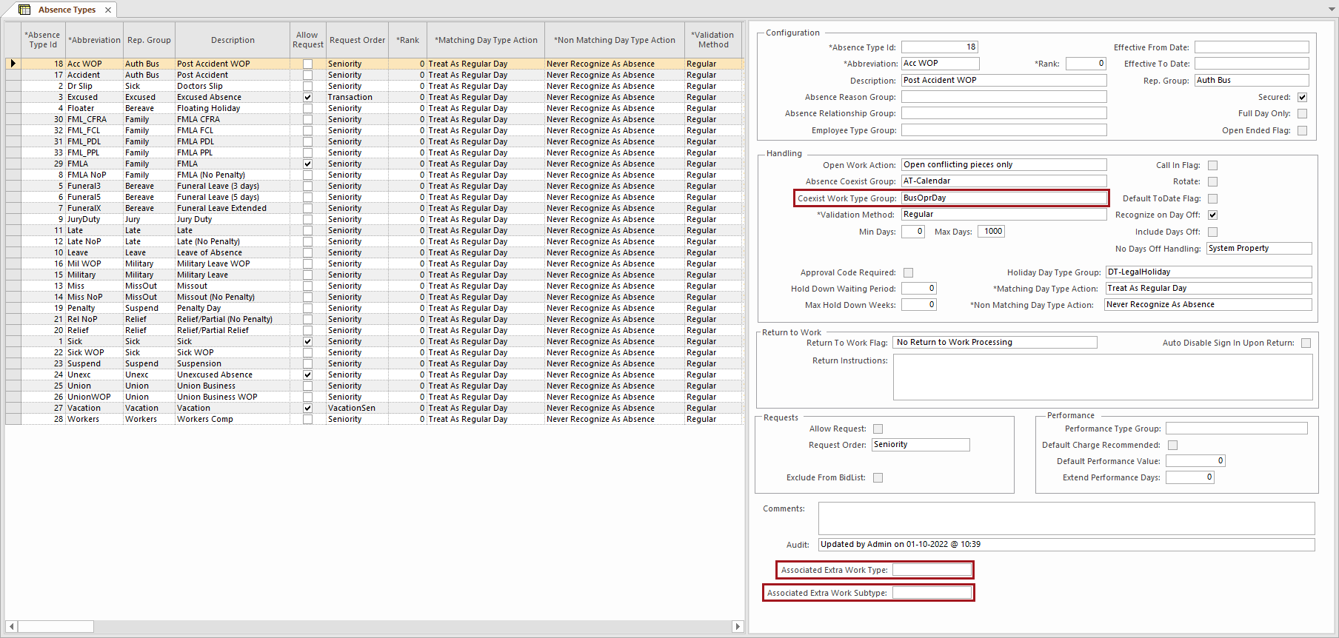Image resolution: width=1339 pixels, height=638 pixels.
Task: Uncheck the Secured checkbox
Action: tap(1302, 97)
